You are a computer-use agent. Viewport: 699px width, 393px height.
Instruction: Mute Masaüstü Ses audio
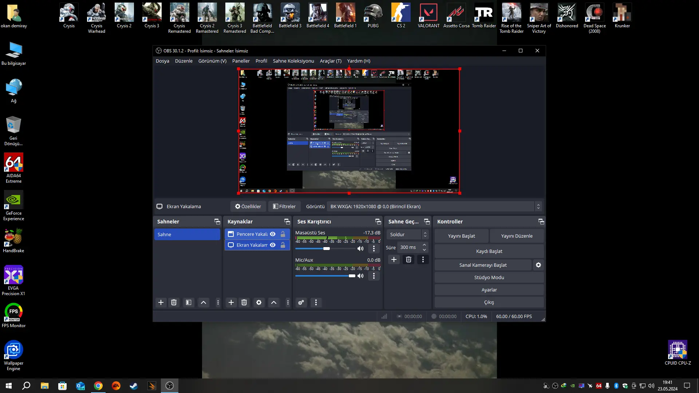(360, 249)
